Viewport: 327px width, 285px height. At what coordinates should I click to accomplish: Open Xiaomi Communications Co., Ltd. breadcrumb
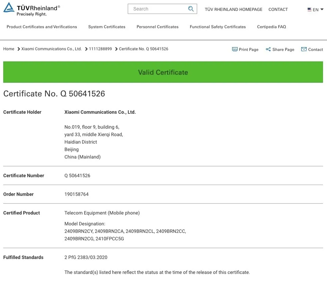(51, 49)
